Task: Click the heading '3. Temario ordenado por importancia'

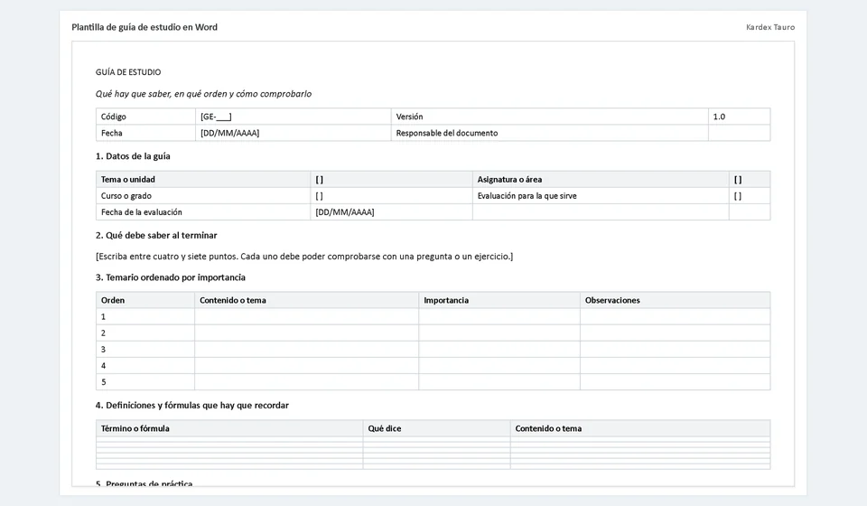Action: 171,277
